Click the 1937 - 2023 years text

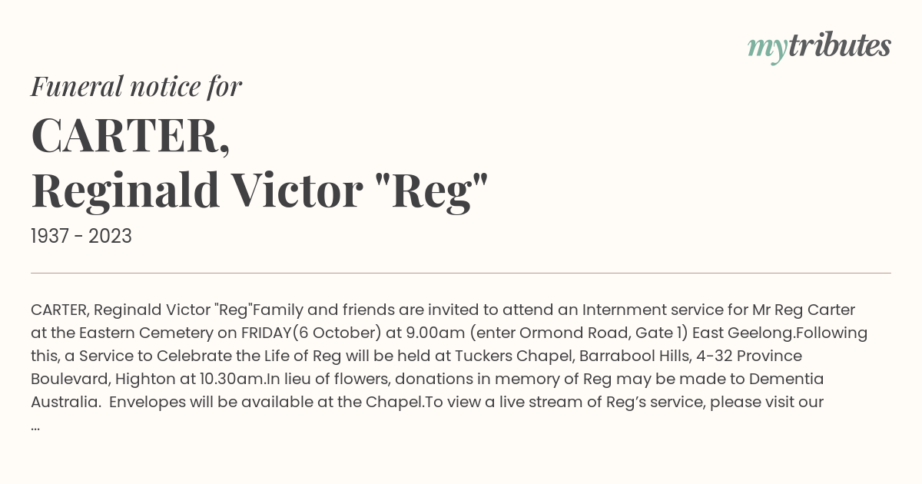(81, 237)
